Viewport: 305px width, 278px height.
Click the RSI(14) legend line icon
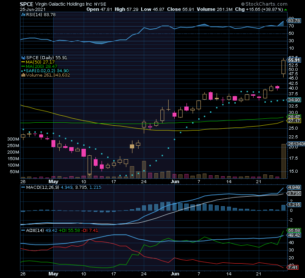(24, 14)
